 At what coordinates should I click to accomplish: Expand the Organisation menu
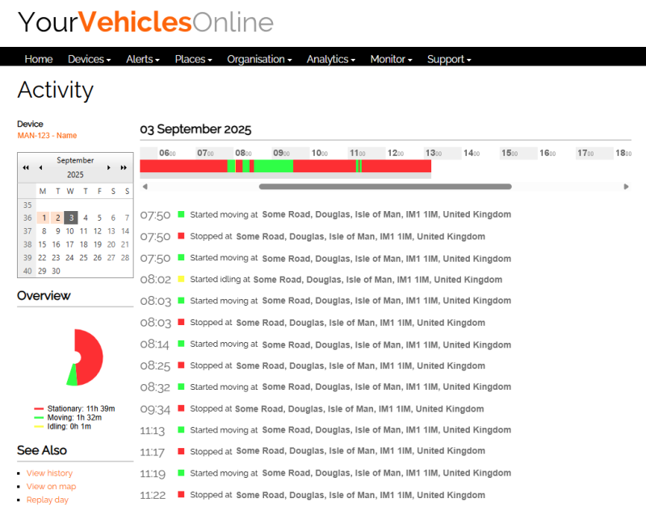coord(259,59)
